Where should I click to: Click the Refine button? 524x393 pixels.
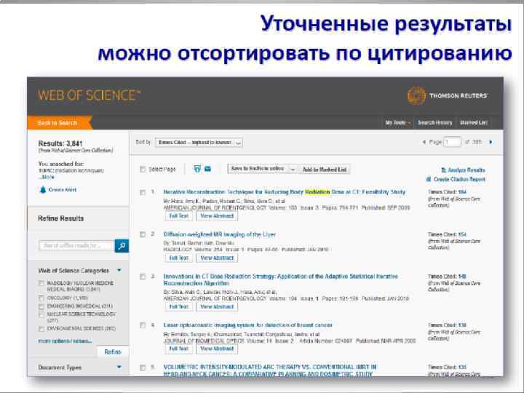113,352
